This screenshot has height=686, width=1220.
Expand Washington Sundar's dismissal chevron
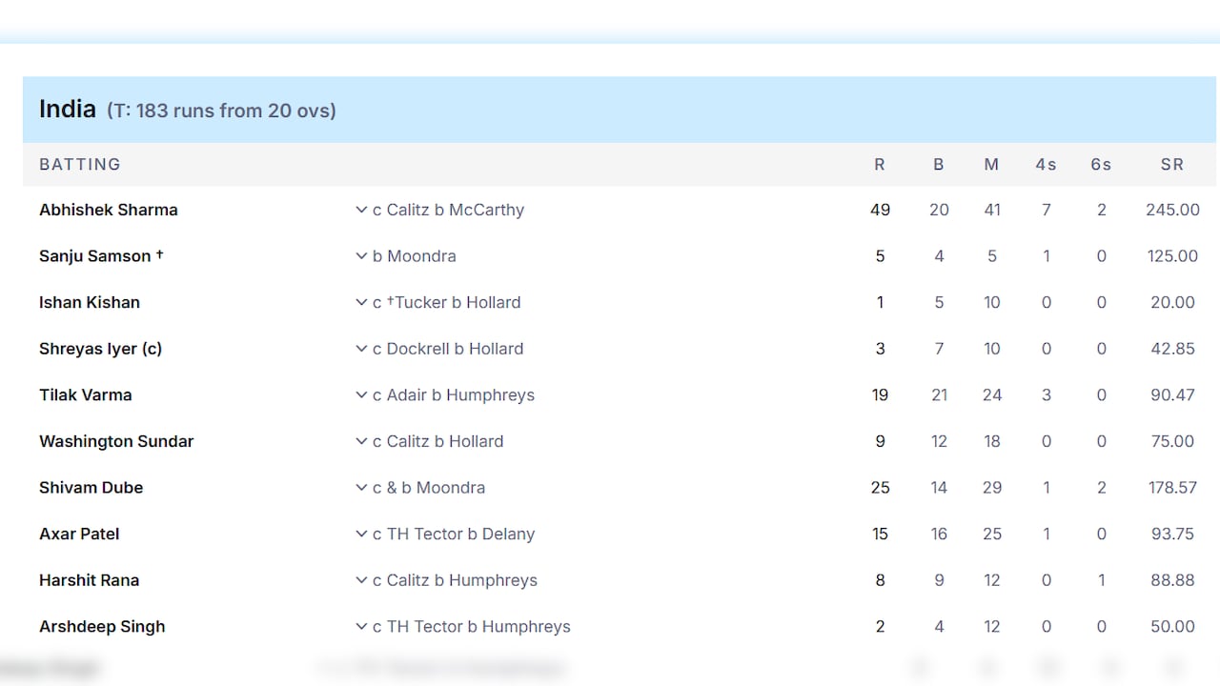(x=361, y=442)
